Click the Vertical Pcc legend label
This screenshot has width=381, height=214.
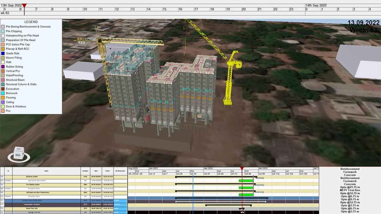click(13, 71)
